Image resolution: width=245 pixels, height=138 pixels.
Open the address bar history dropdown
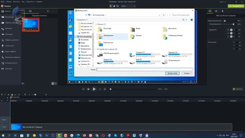click(x=159, y=15)
